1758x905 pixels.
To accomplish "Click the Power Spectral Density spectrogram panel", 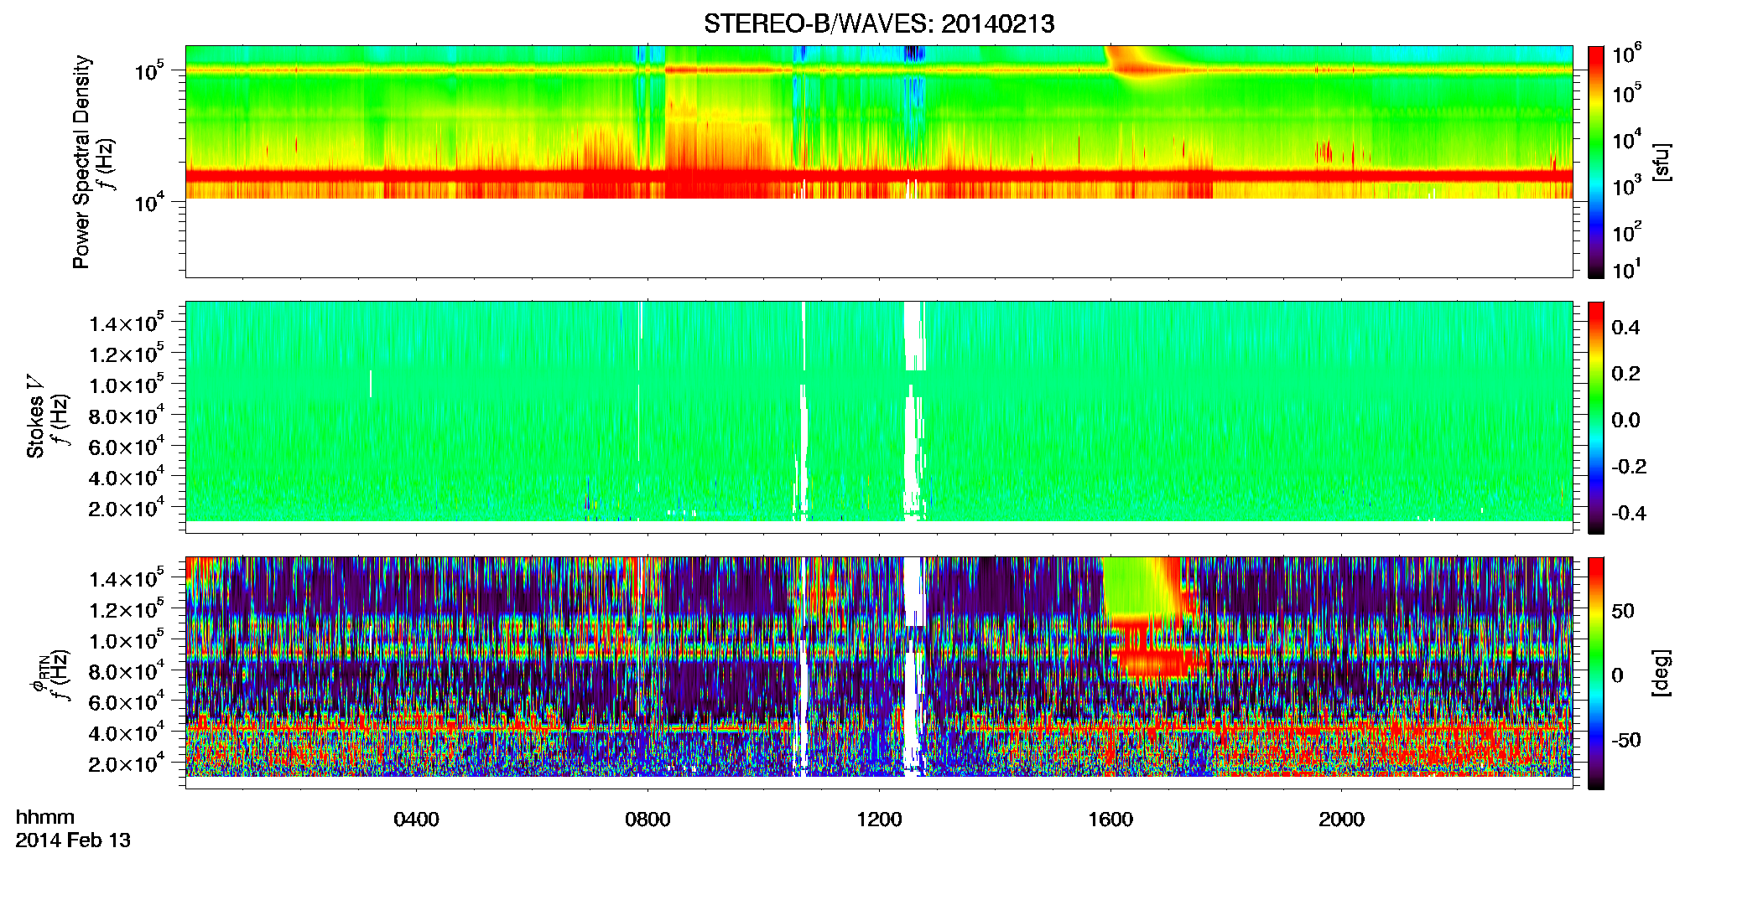I will pyautogui.click(x=879, y=161).
